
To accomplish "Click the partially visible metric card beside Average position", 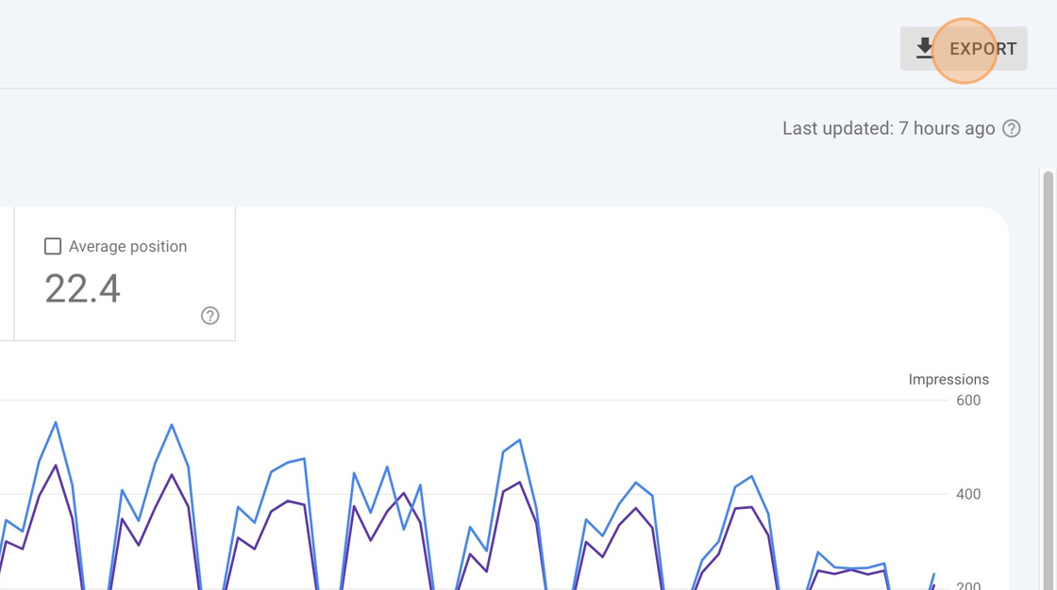I will tap(7, 273).
